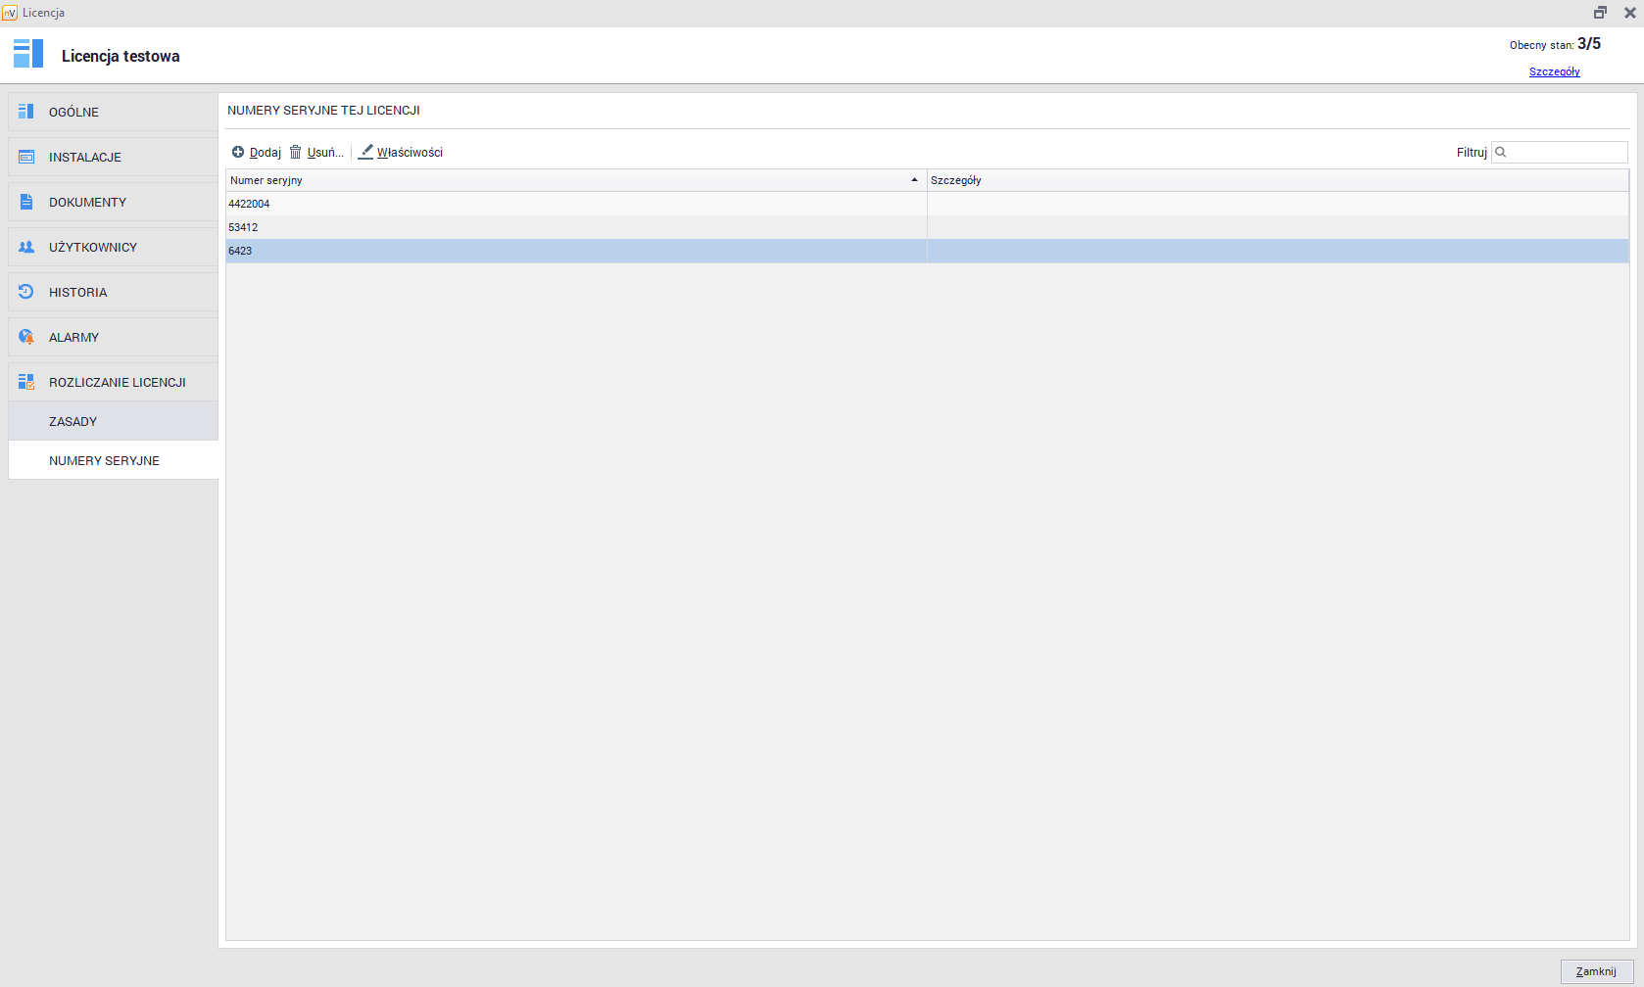Open the Zasady sub-tab
The height and width of the screenshot is (987, 1644).
tap(73, 421)
